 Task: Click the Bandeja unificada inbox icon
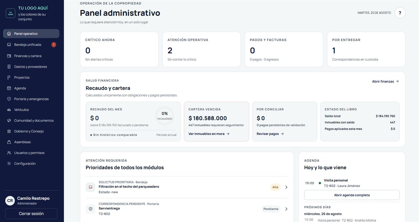[9, 45]
